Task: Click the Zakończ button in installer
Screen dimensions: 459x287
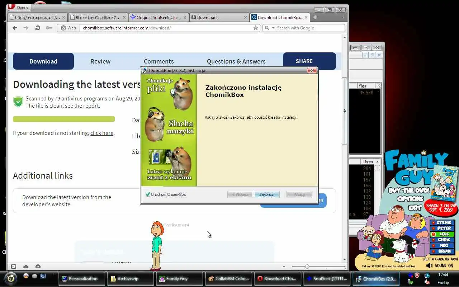Action: coord(266,194)
